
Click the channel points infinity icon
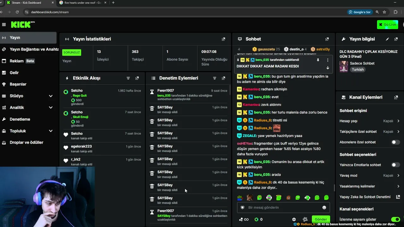tap(244, 219)
